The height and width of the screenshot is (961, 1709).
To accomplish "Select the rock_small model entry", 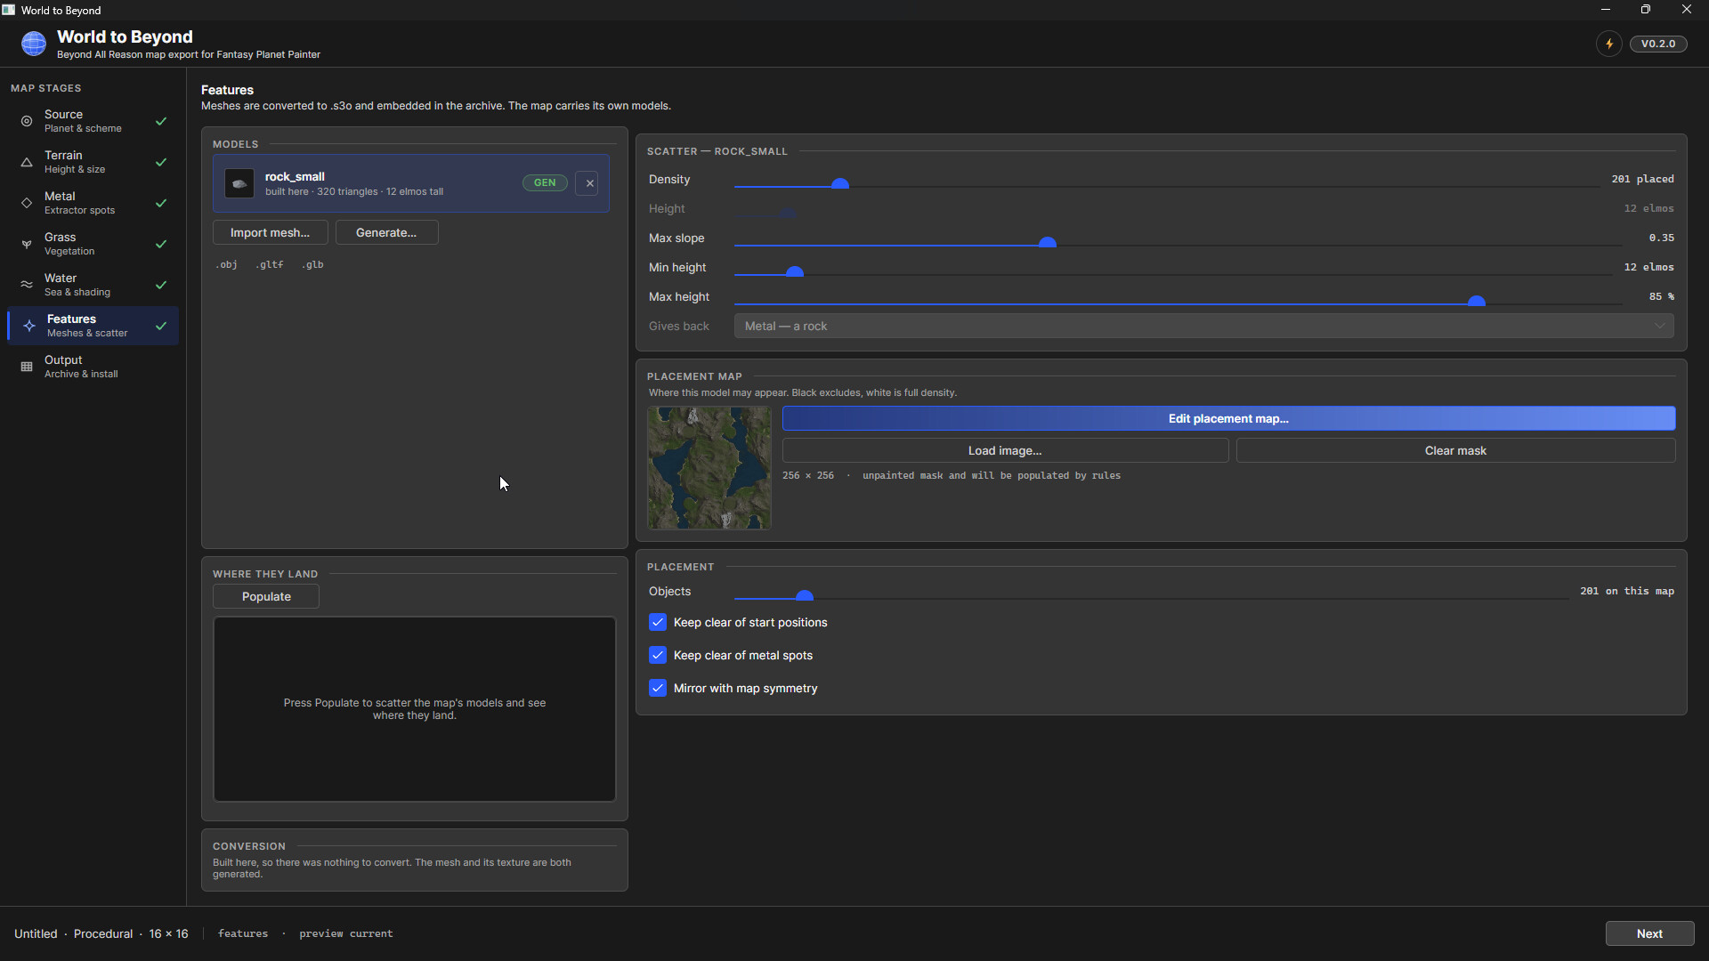I will (x=411, y=183).
